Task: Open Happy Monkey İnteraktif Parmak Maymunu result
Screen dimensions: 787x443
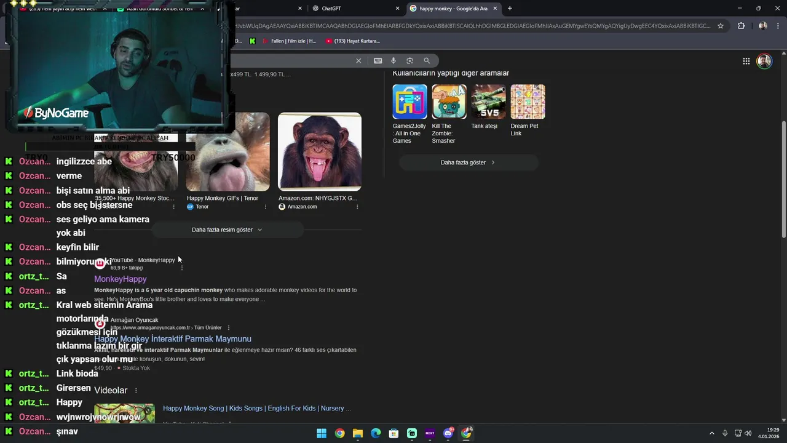Action: pos(173,339)
